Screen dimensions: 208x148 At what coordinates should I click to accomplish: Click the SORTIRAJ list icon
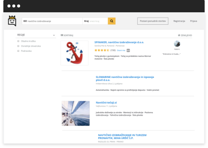62,35
